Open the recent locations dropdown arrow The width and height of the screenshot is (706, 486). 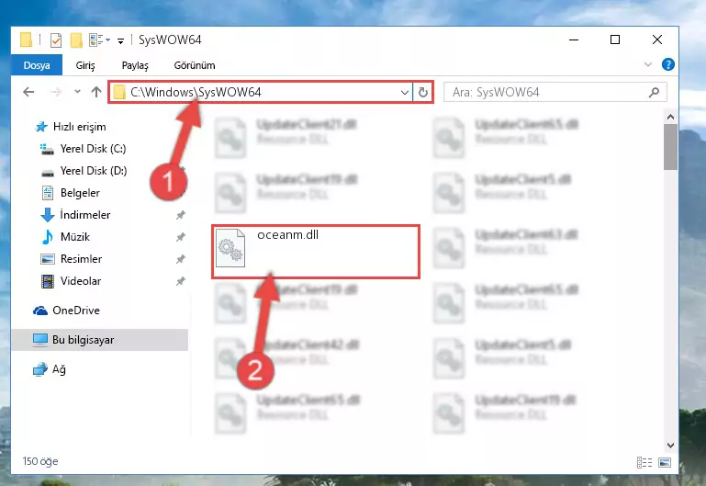[x=77, y=92]
